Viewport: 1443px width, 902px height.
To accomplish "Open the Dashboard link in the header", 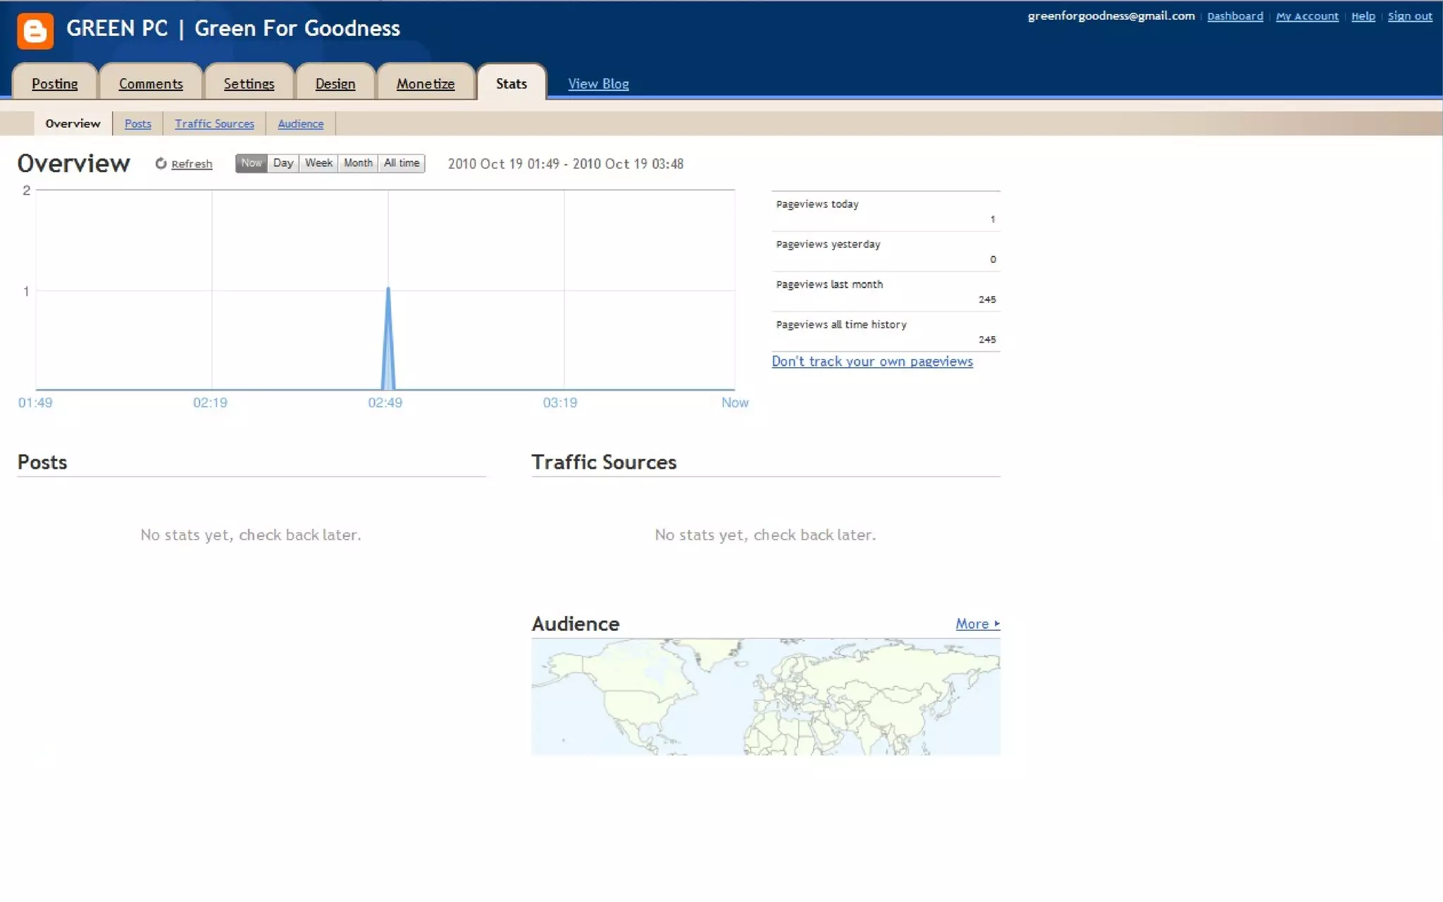I will click(x=1234, y=16).
